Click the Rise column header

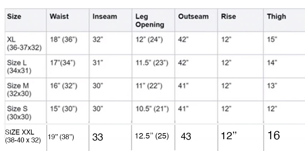(228, 16)
